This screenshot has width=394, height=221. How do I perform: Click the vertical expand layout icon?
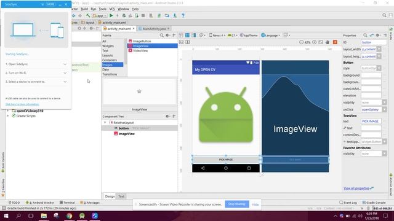click(x=188, y=42)
